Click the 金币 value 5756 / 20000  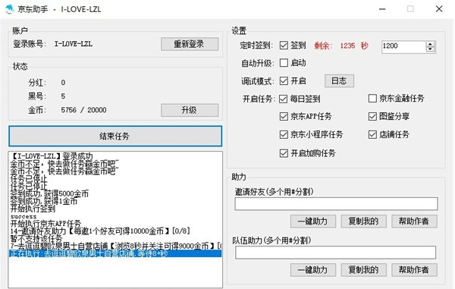pos(83,110)
